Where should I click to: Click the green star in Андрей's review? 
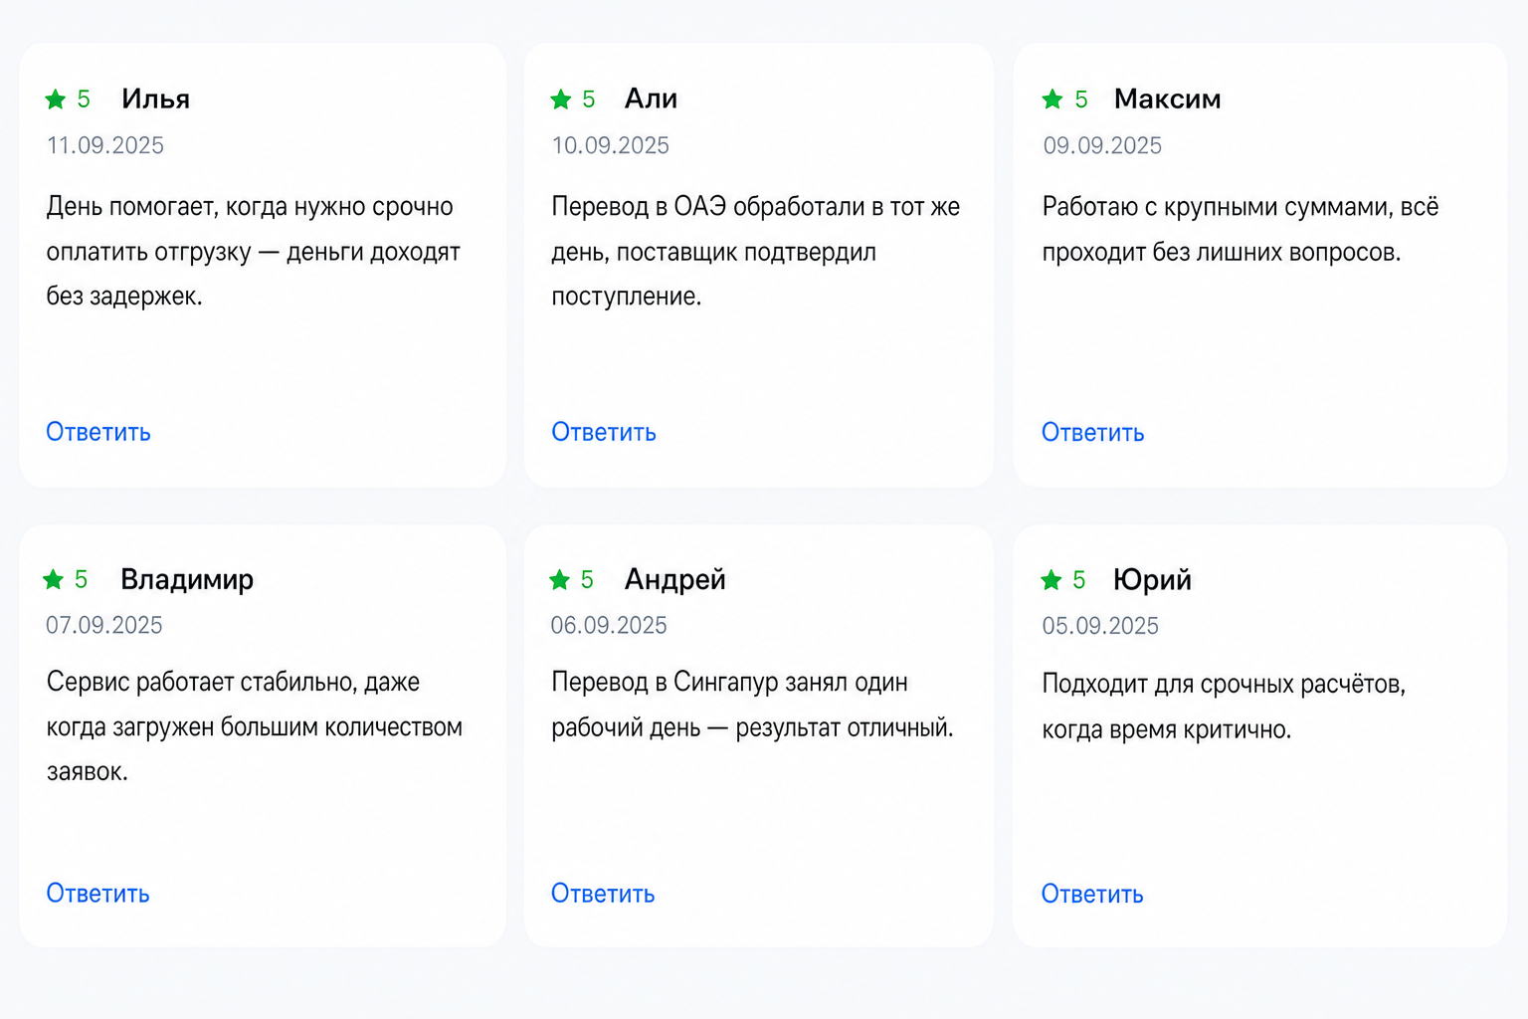(x=560, y=580)
